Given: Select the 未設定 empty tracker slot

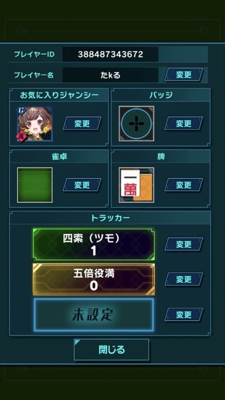Looking at the screenshot, I should (x=94, y=315).
